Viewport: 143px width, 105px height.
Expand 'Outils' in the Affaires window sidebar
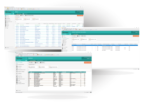coord(13,27)
